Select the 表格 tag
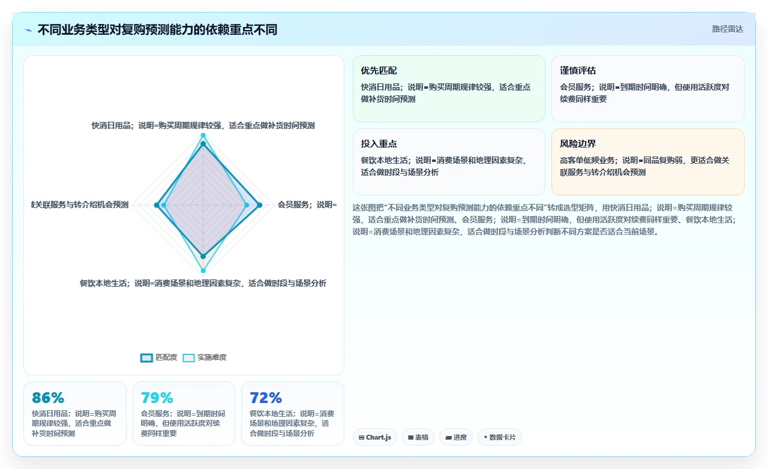The image size is (768, 469). [x=418, y=437]
